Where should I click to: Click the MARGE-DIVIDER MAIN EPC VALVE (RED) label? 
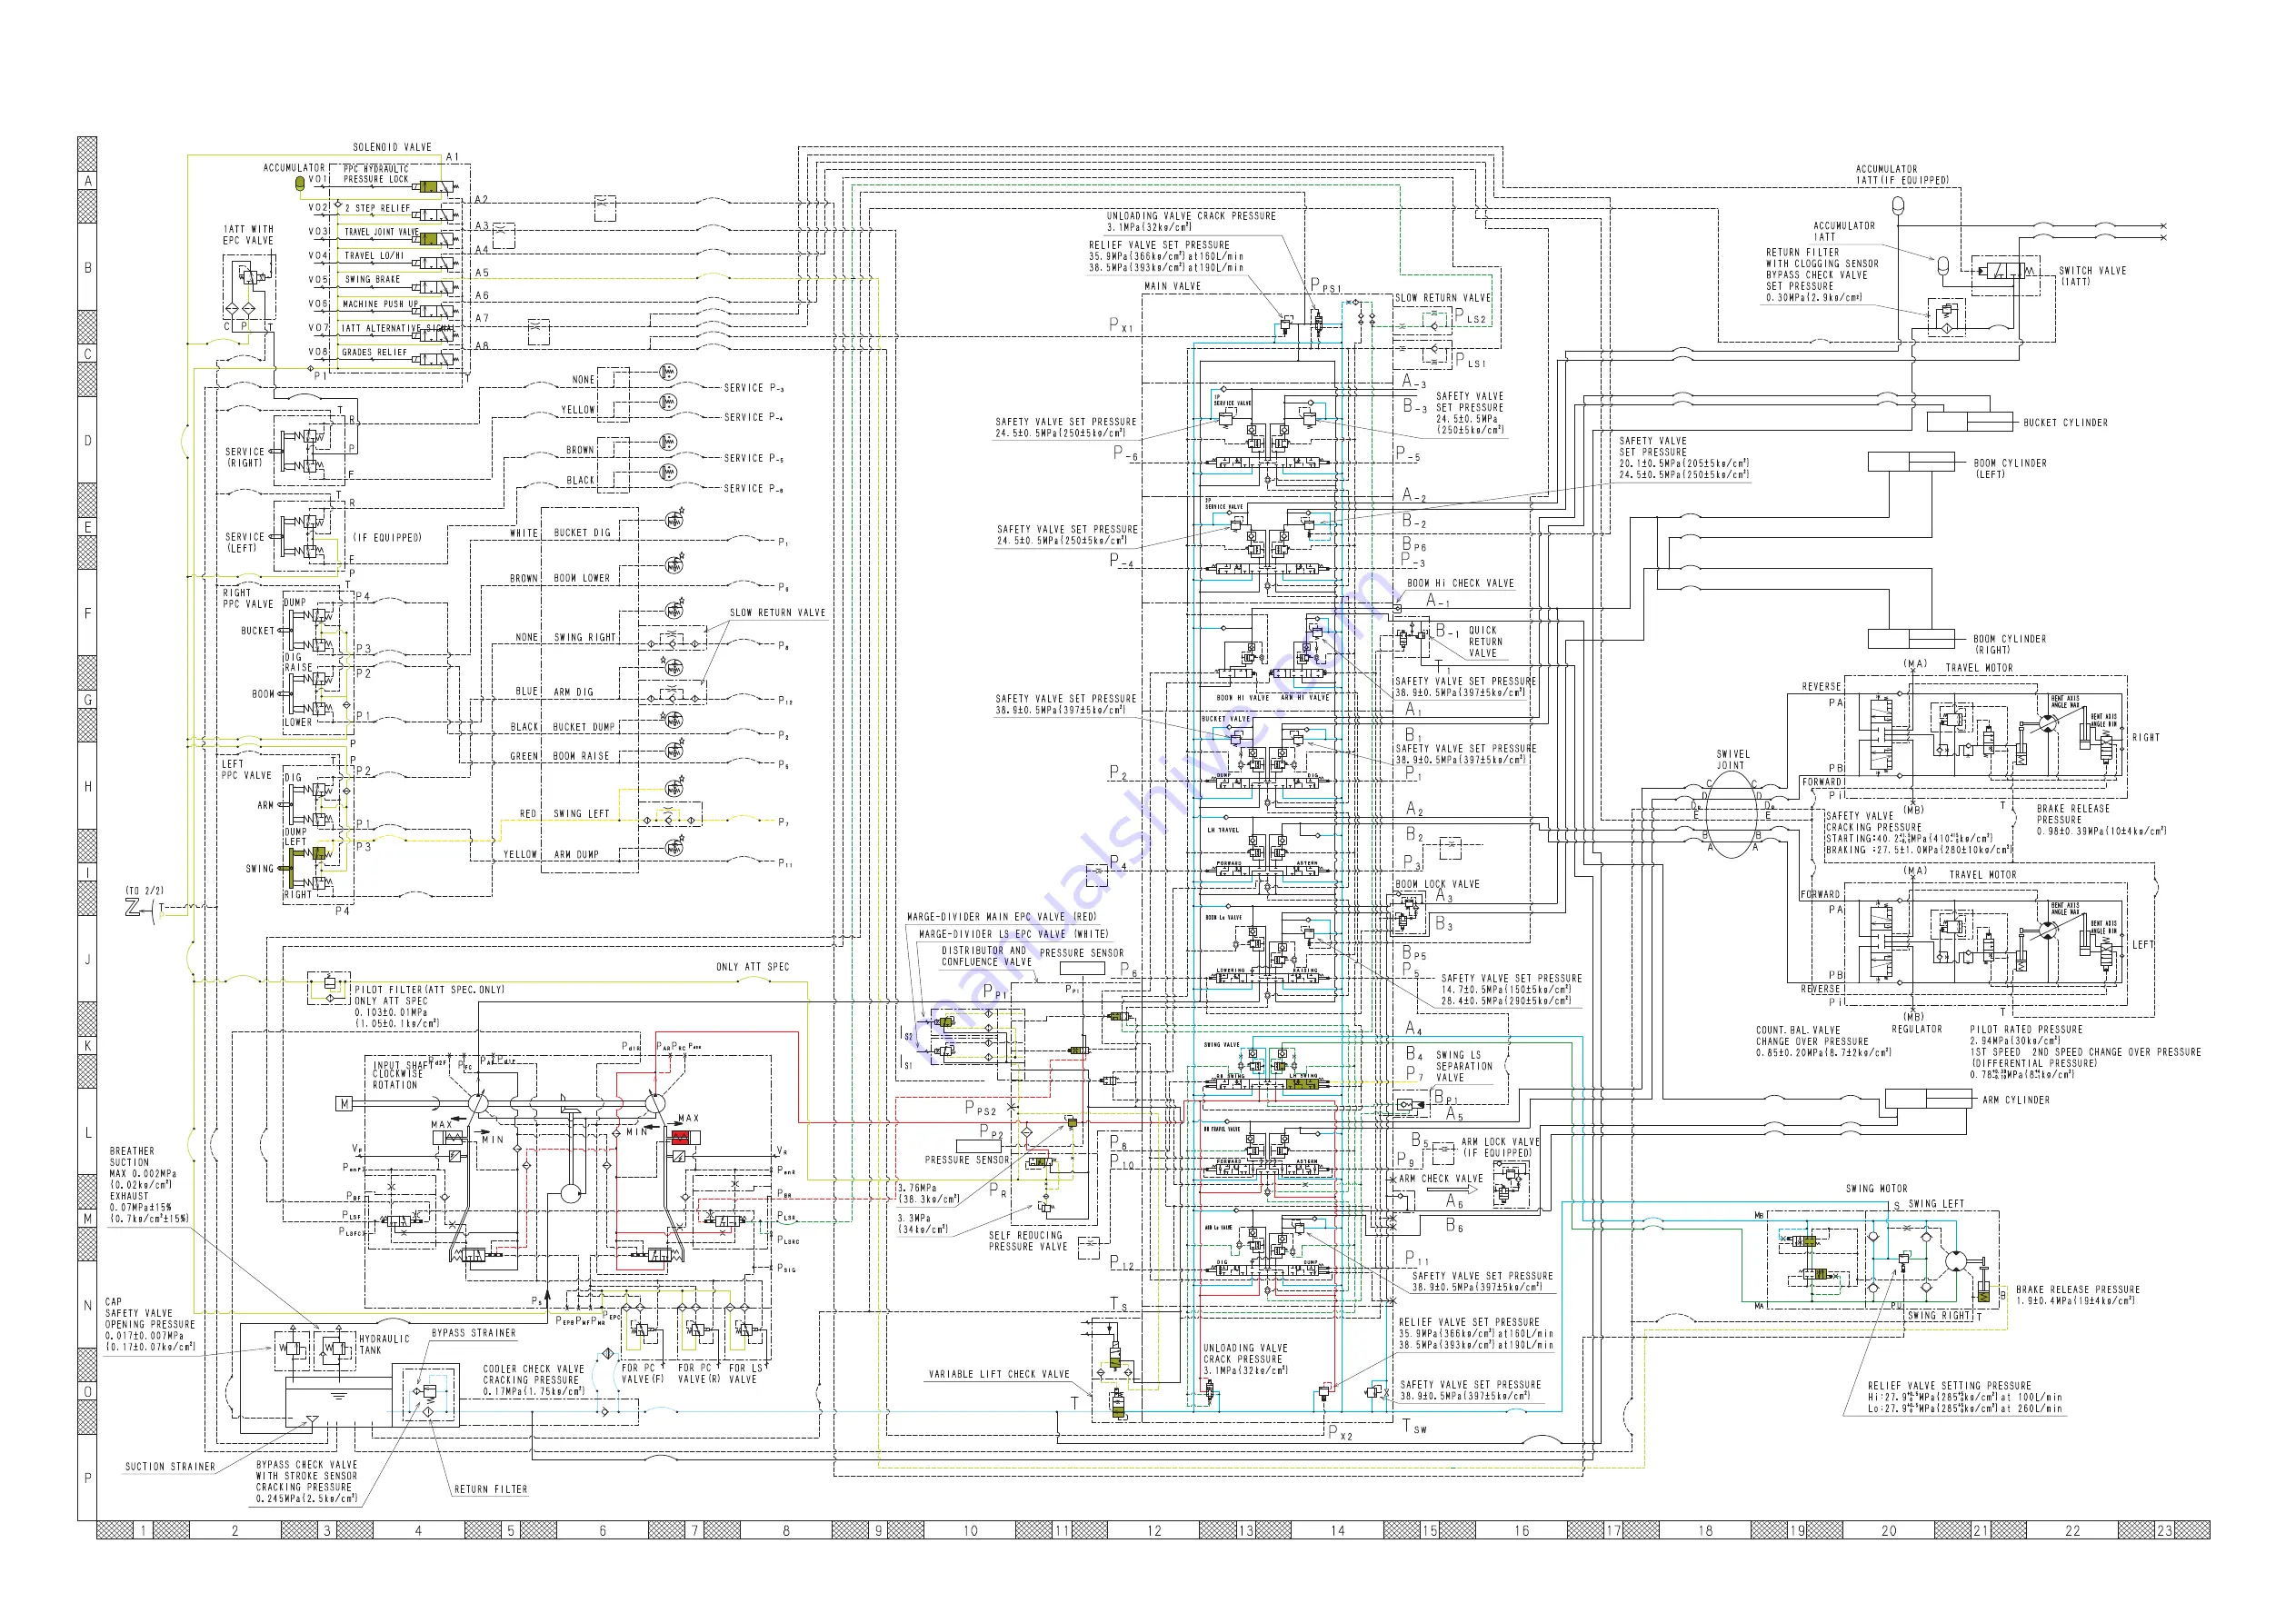click(1001, 916)
